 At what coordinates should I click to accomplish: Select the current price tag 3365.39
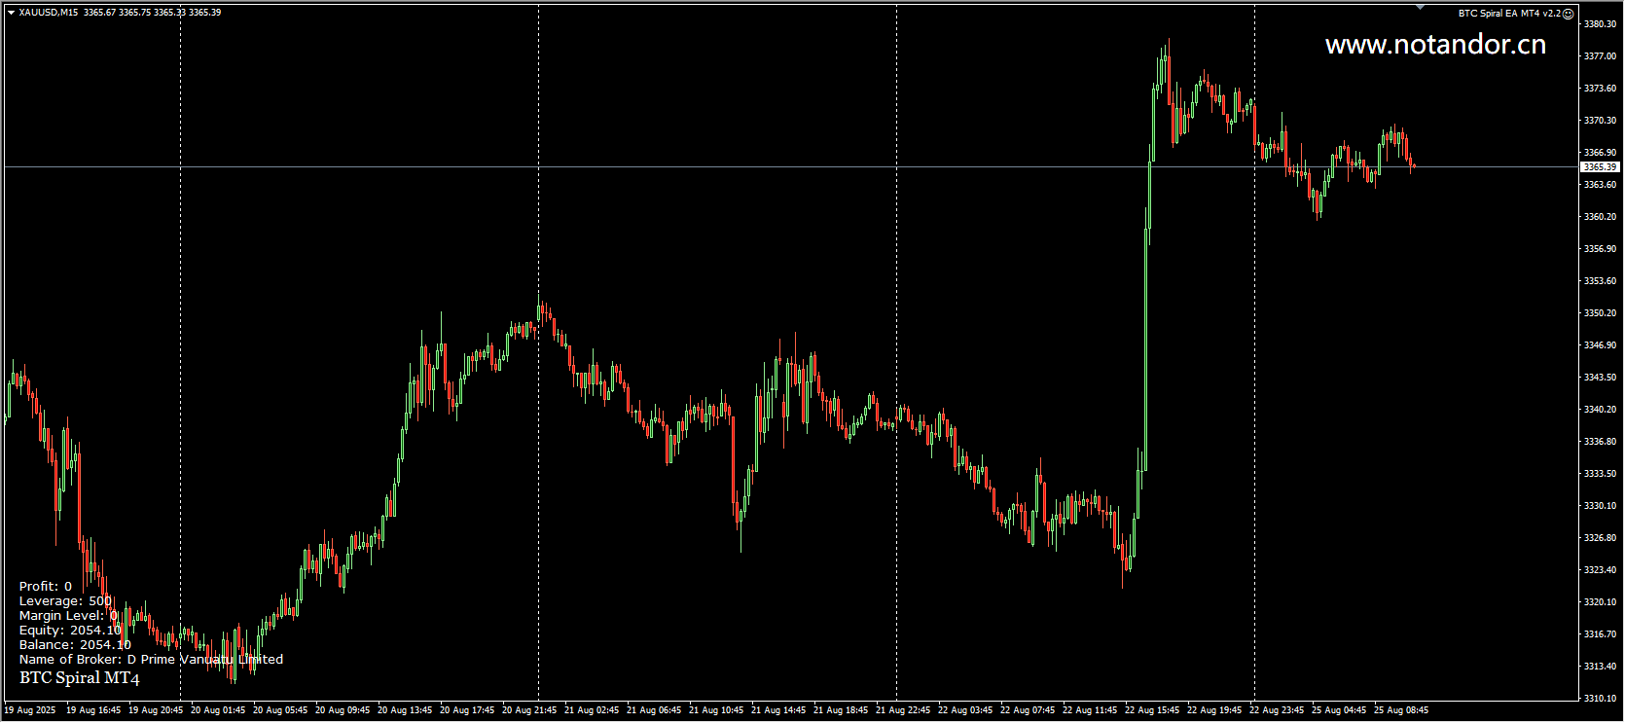[x=1600, y=167]
